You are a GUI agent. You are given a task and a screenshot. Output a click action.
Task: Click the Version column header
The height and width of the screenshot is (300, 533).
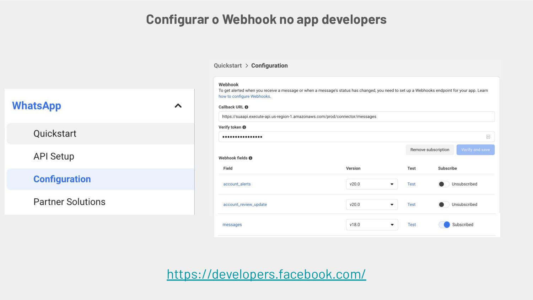pyautogui.click(x=353, y=168)
